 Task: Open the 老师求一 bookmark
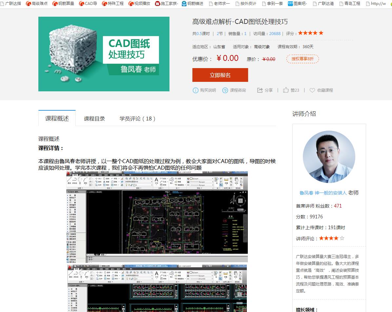pos(219,4)
